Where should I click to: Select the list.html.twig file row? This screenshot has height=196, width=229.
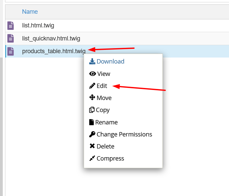(117, 26)
